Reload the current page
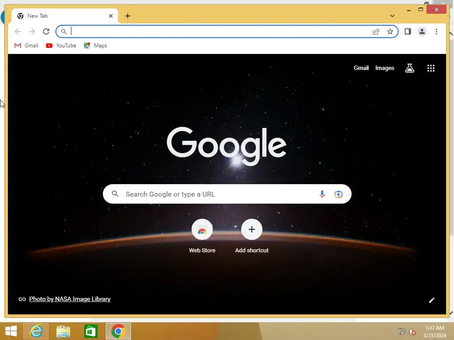 (46, 31)
